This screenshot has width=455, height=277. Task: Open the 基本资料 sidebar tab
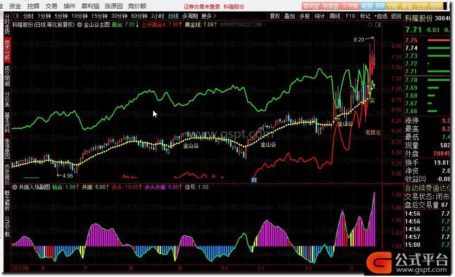[x=7, y=123]
